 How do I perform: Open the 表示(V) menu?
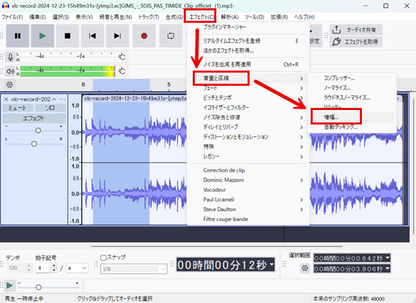coord(84,17)
